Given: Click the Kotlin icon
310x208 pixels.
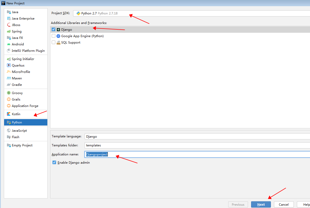Looking at the screenshot, I should pos(9,114).
